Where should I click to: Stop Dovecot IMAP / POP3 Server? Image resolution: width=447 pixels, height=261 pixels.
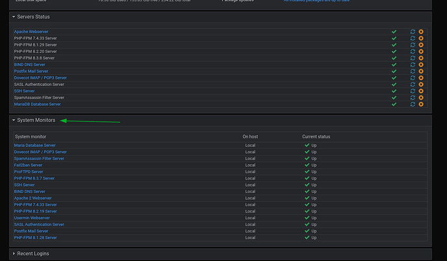[421, 78]
